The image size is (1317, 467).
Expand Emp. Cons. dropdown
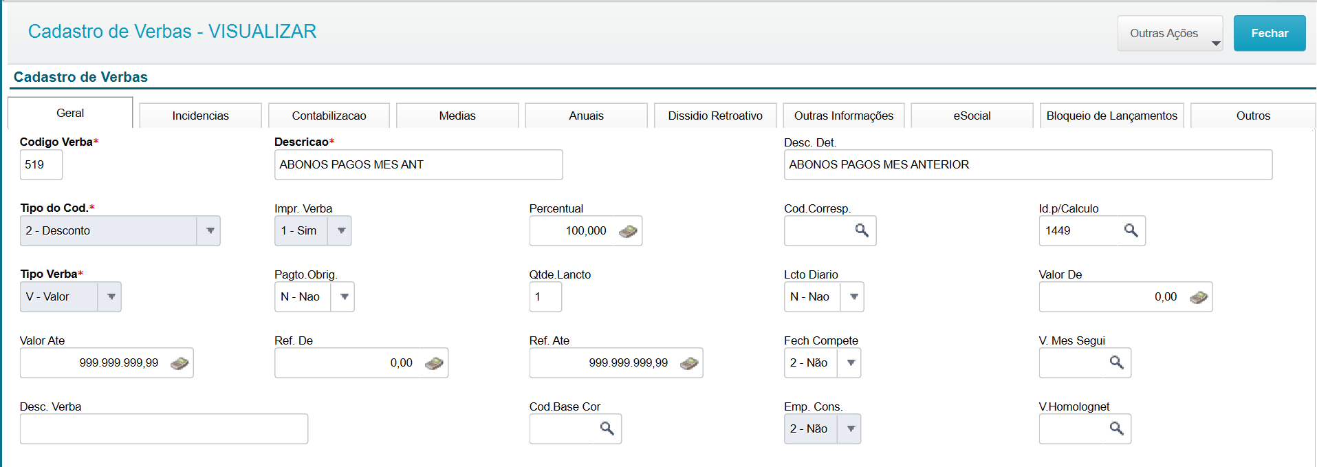point(850,429)
